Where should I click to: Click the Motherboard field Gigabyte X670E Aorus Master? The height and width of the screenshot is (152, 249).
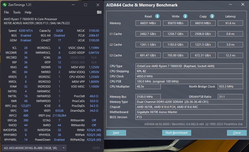point(189,112)
